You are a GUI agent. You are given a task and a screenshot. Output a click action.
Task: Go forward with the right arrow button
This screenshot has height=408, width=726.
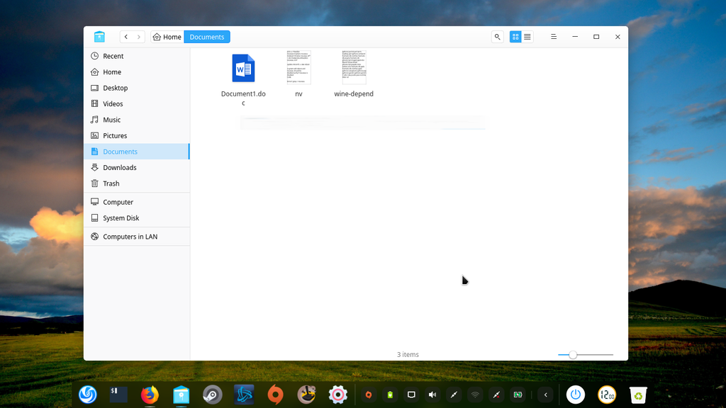coord(138,37)
